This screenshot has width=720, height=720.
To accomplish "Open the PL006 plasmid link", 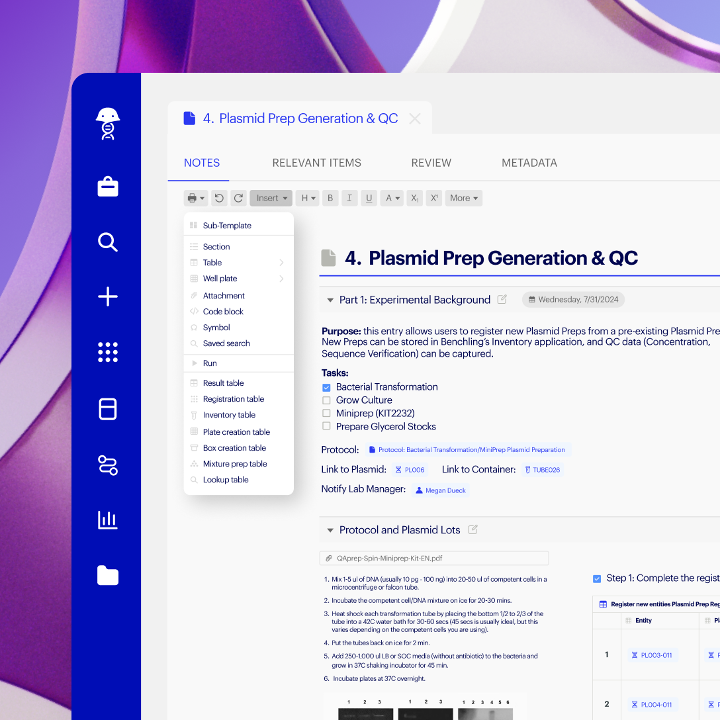I will (x=410, y=470).
